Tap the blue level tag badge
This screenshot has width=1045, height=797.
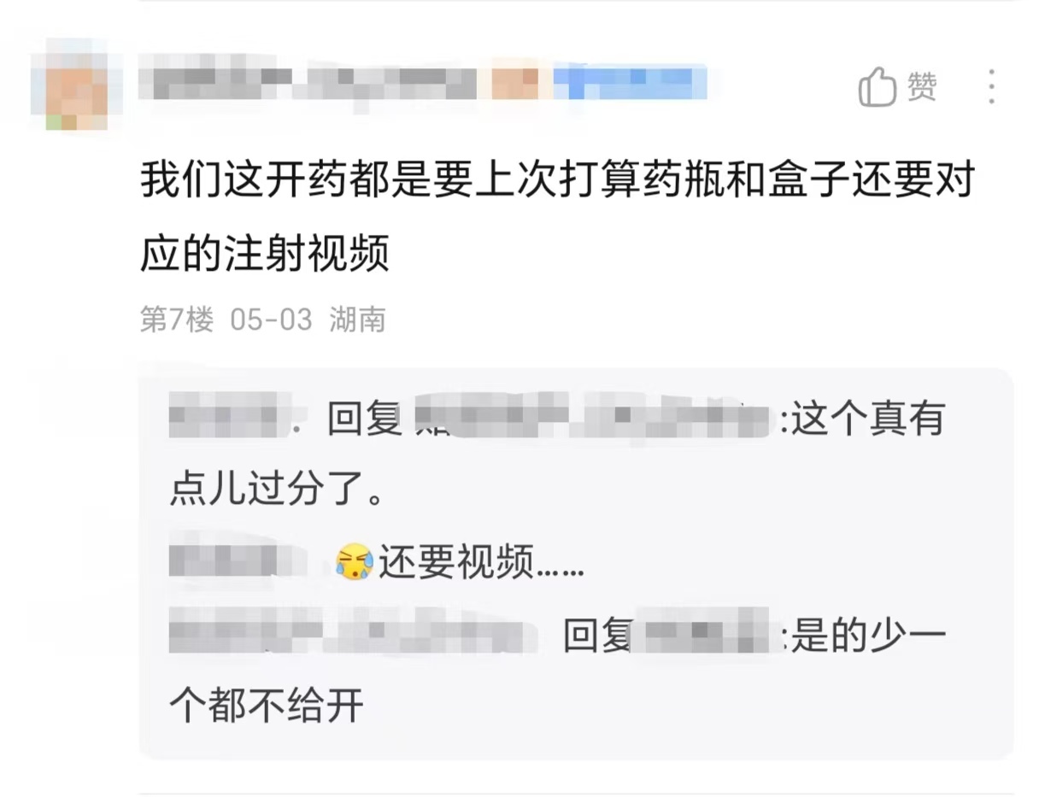[631, 81]
